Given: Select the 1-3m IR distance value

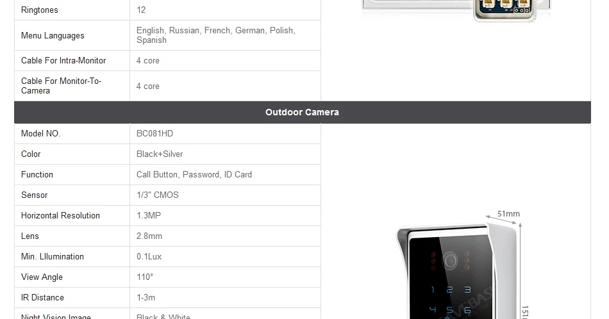Looking at the screenshot, I should (146, 298).
